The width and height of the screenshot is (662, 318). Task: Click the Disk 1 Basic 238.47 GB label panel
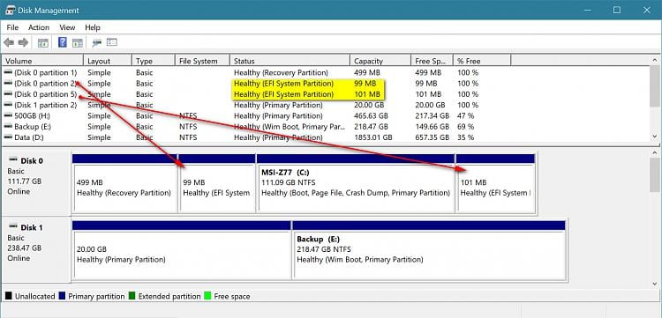(x=36, y=249)
